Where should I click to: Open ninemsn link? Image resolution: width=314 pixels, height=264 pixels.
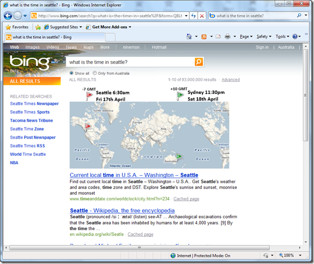coord(131,47)
